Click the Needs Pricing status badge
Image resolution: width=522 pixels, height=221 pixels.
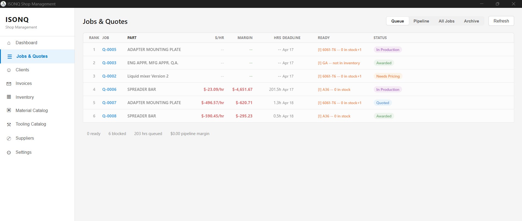pyautogui.click(x=388, y=76)
